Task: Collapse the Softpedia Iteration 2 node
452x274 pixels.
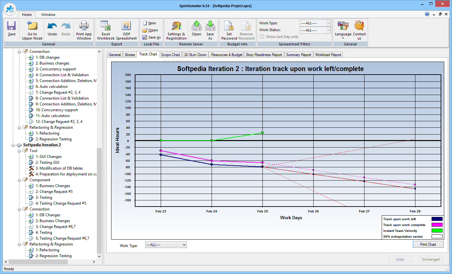Action: tap(13, 145)
